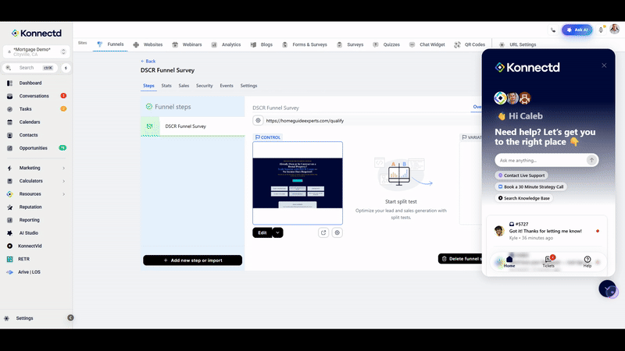Screen dimensions: 625x351
Task: Open Help tab in the chat widget
Action: point(587,261)
